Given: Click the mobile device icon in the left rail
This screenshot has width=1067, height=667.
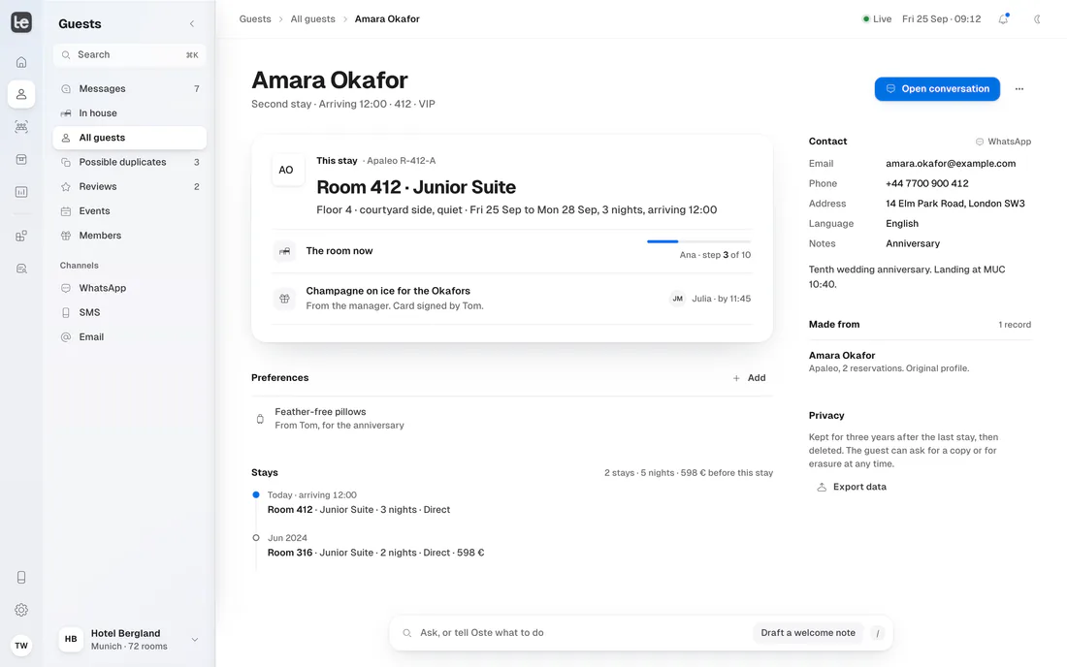Looking at the screenshot, I should (21, 577).
